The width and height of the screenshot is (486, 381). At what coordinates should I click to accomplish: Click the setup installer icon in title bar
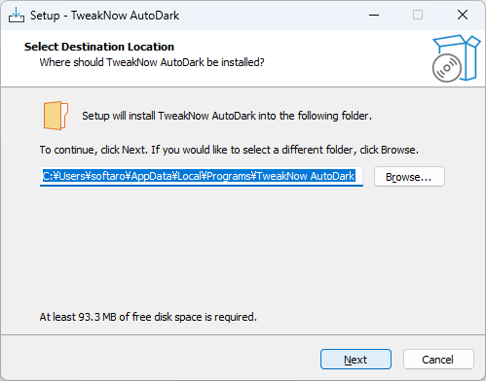tap(17, 15)
